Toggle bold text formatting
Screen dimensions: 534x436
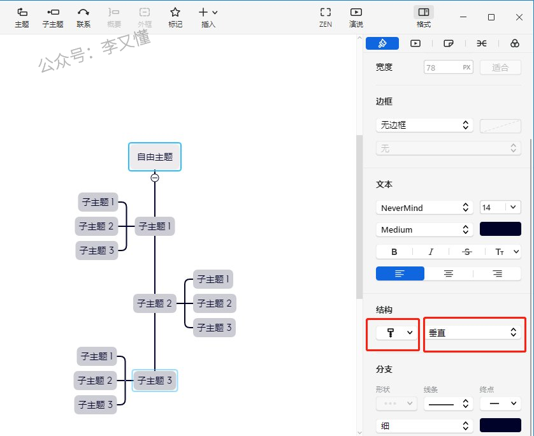[x=394, y=252]
